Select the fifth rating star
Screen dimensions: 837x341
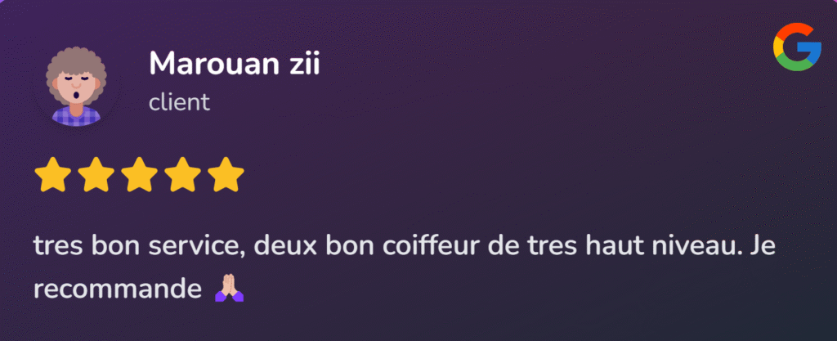click(x=226, y=174)
